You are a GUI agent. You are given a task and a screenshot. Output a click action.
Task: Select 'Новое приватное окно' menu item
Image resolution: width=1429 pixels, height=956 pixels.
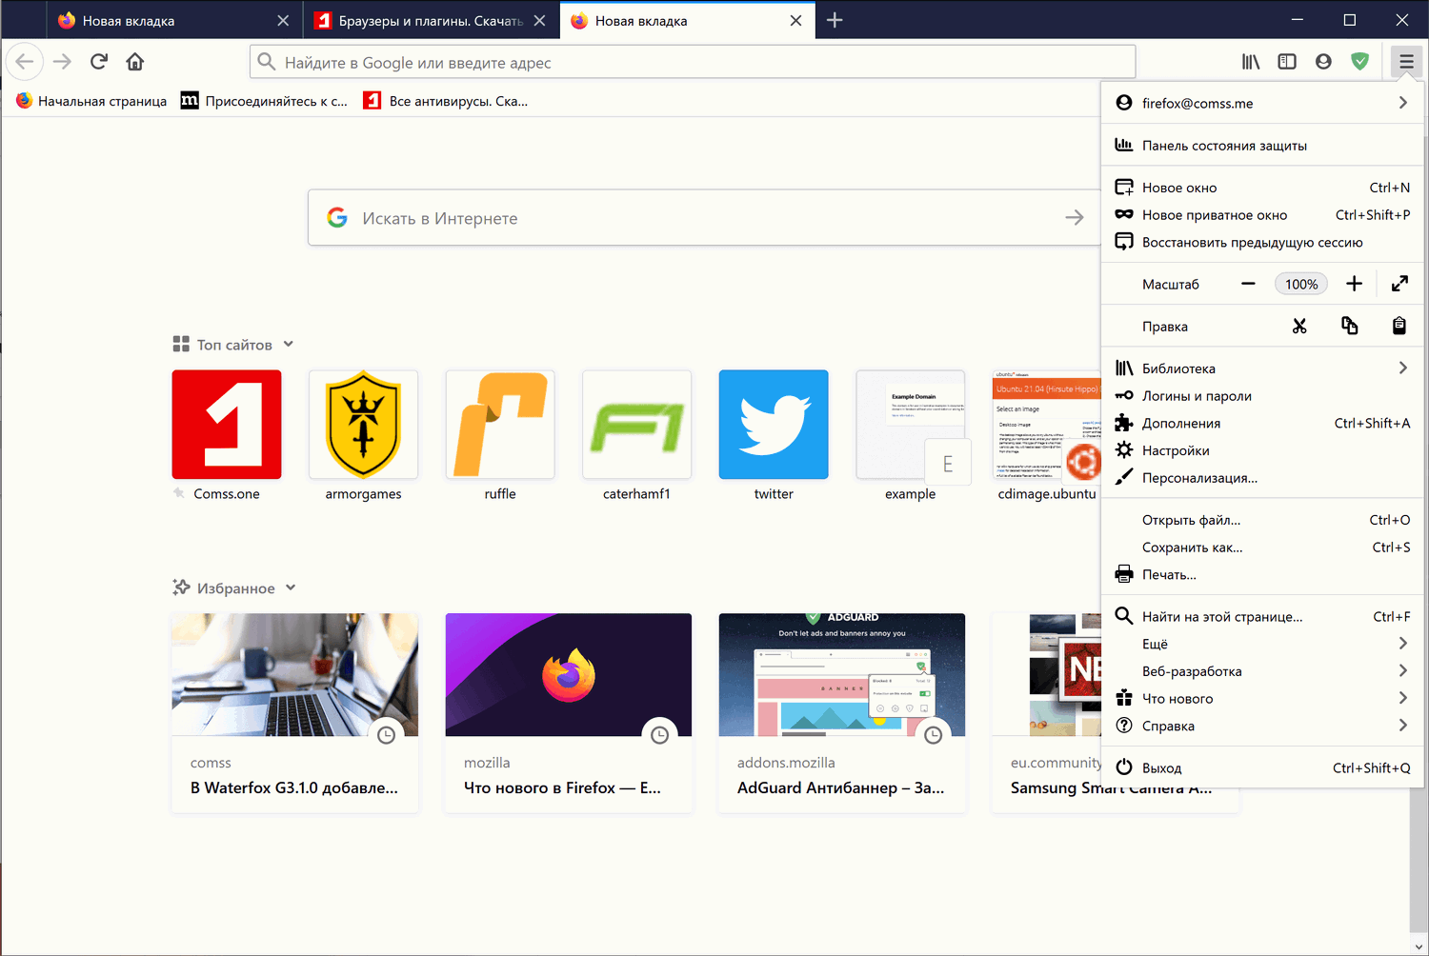(1262, 215)
